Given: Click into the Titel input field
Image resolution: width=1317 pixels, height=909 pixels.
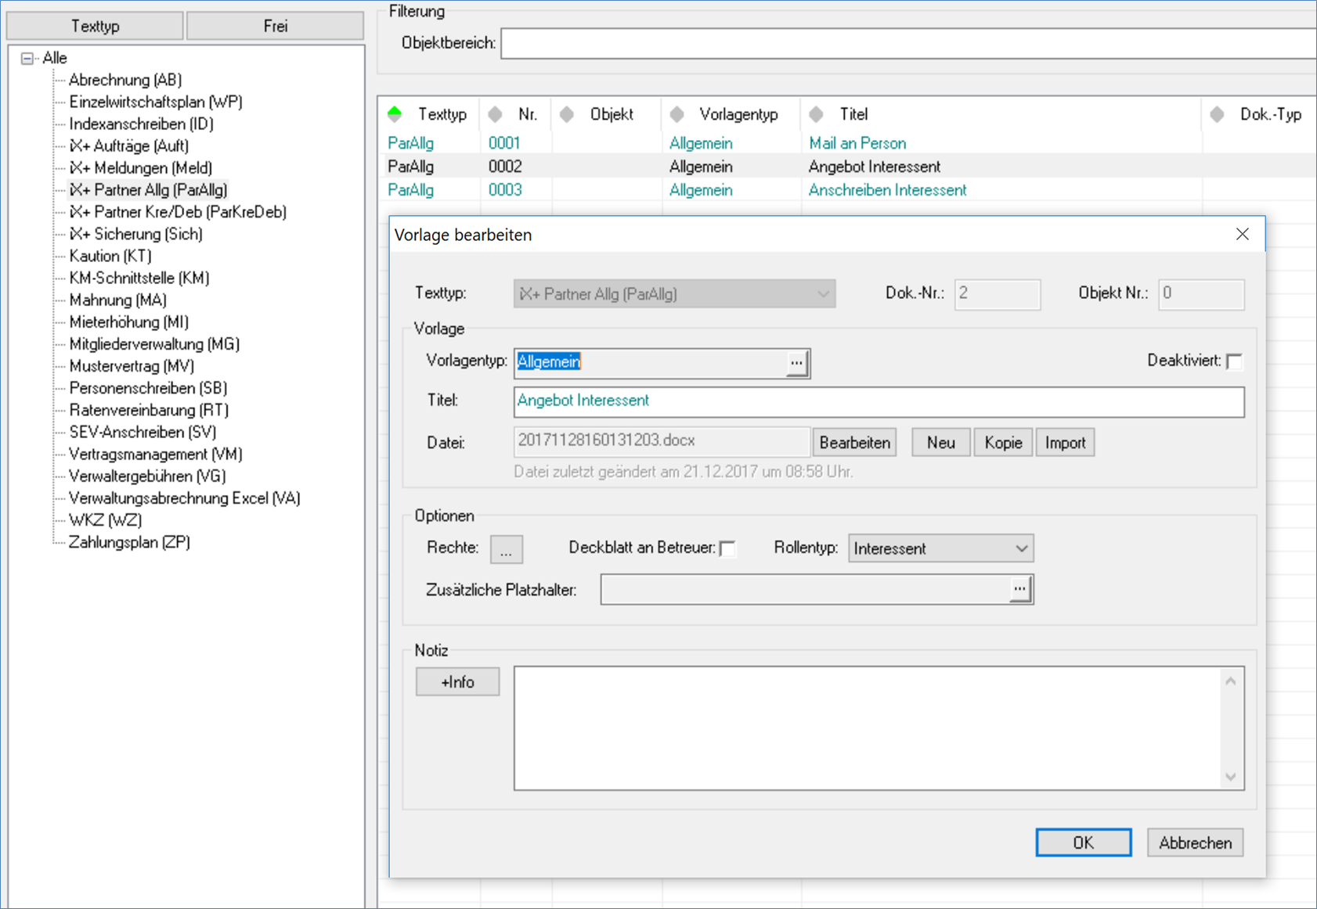Looking at the screenshot, I should click(x=877, y=401).
